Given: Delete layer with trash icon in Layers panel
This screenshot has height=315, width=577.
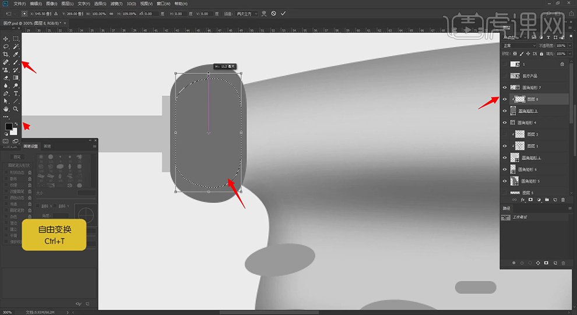Looking at the screenshot, I should click(x=563, y=200).
